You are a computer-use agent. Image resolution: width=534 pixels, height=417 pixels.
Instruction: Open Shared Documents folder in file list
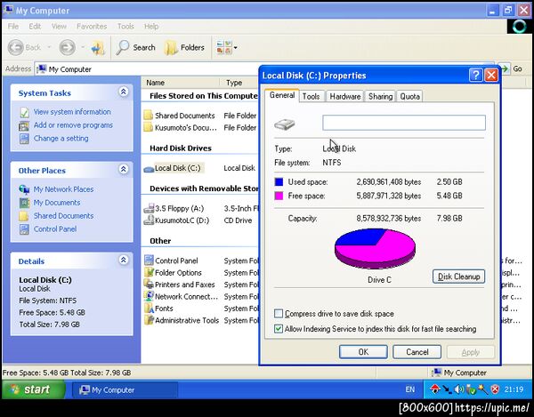pyautogui.click(x=184, y=116)
